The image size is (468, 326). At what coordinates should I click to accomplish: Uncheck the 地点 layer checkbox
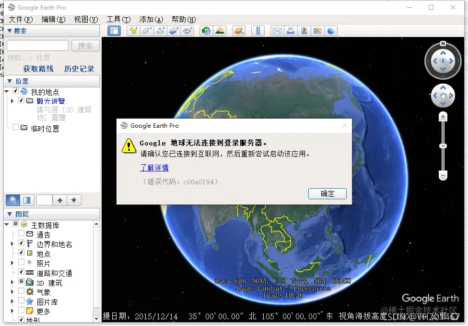21,253
